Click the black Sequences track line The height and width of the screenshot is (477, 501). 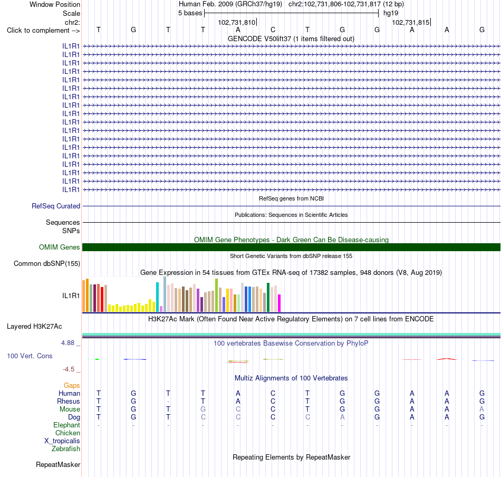[292, 222]
